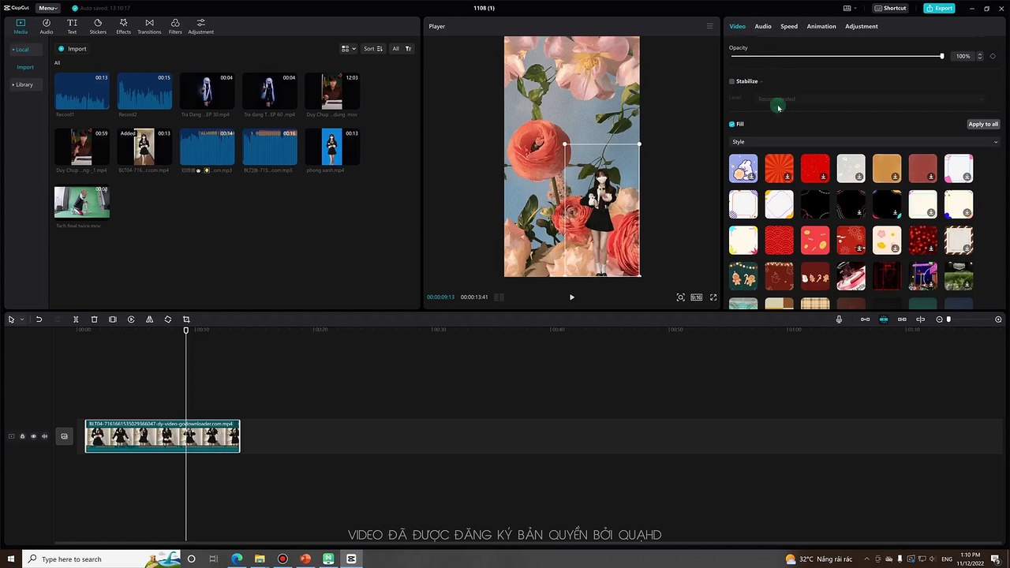Click the Undo arrow in timeline toolbar

[x=39, y=319]
